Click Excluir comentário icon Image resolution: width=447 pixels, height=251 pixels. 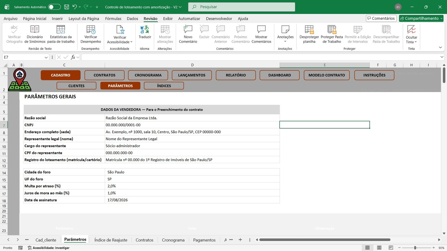[x=204, y=29]
